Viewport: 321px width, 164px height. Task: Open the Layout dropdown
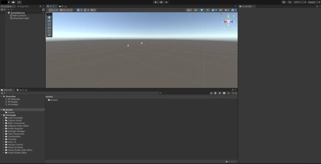point(314,2)
